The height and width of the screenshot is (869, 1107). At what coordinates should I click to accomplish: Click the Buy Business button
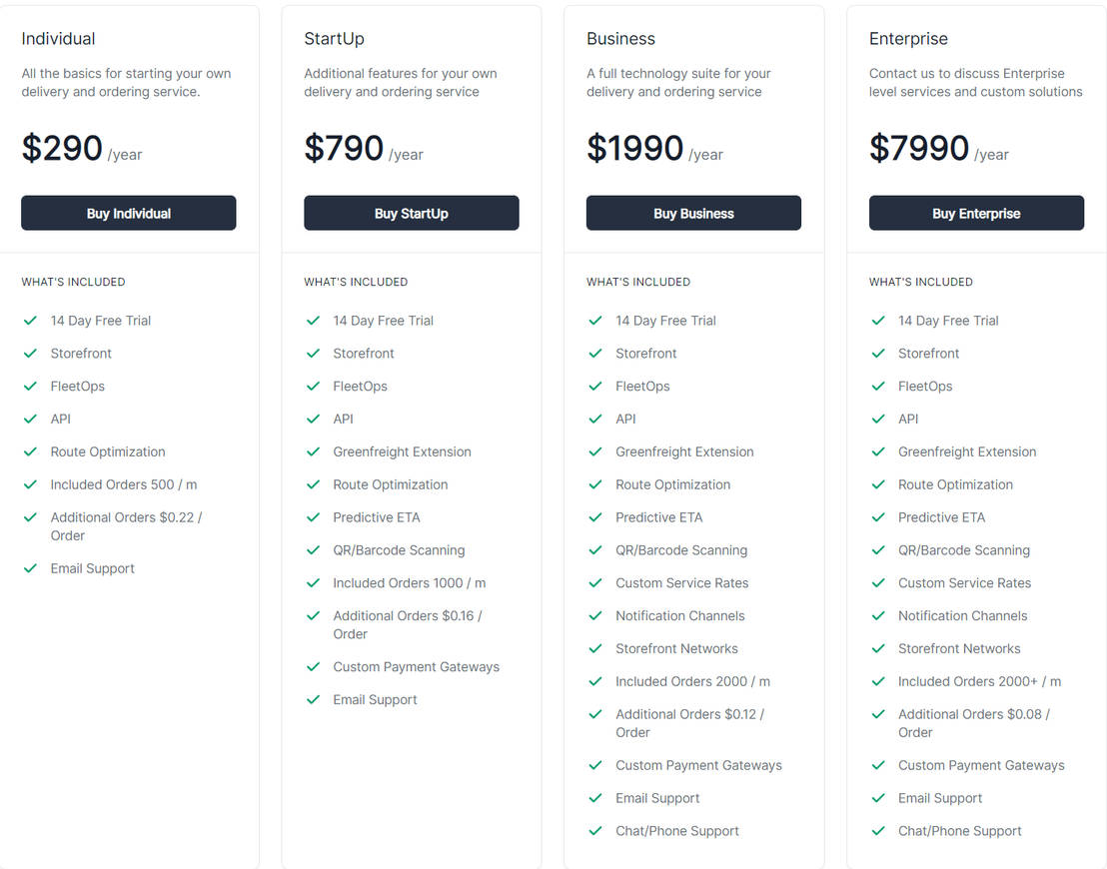693,213
